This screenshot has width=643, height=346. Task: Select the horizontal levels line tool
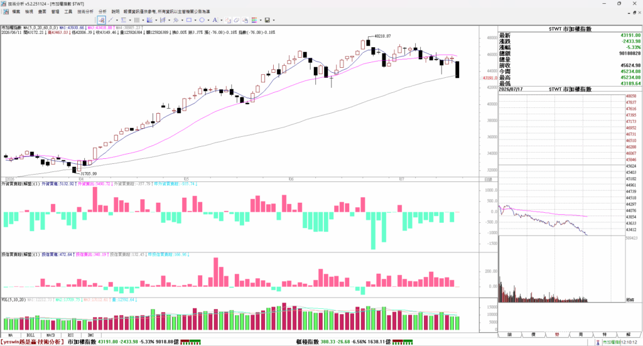tap(124, 20)
